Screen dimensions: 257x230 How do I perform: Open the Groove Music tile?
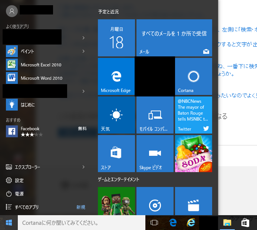pos(155,201)
